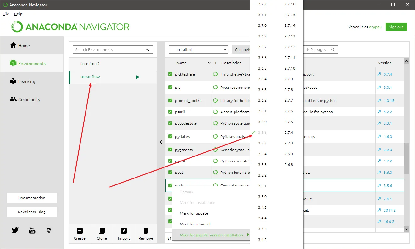The height and width of the screenshot is (249, 415).
Task: Open the GitHub octocat icon
Action: point(49,230)
